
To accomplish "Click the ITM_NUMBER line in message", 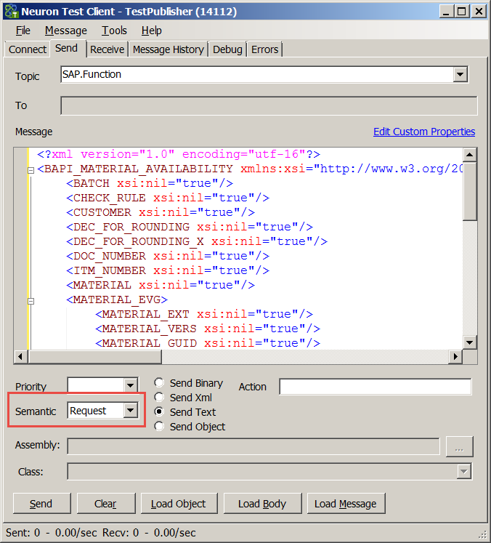I will pyautogui.click(x=168, y=270).
